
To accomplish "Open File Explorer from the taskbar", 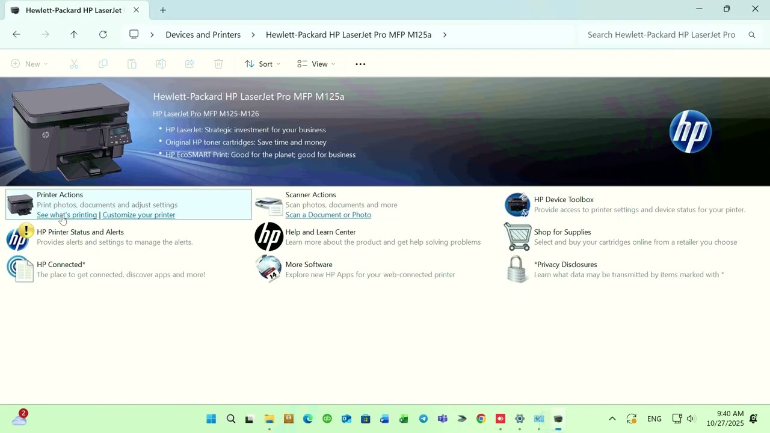I will click(x=269, y=419).
